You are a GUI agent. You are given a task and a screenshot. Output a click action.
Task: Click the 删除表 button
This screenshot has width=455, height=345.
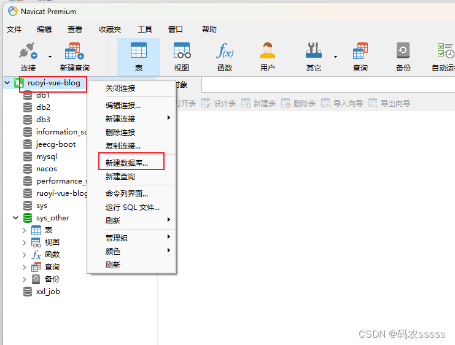tap(298, 104)
